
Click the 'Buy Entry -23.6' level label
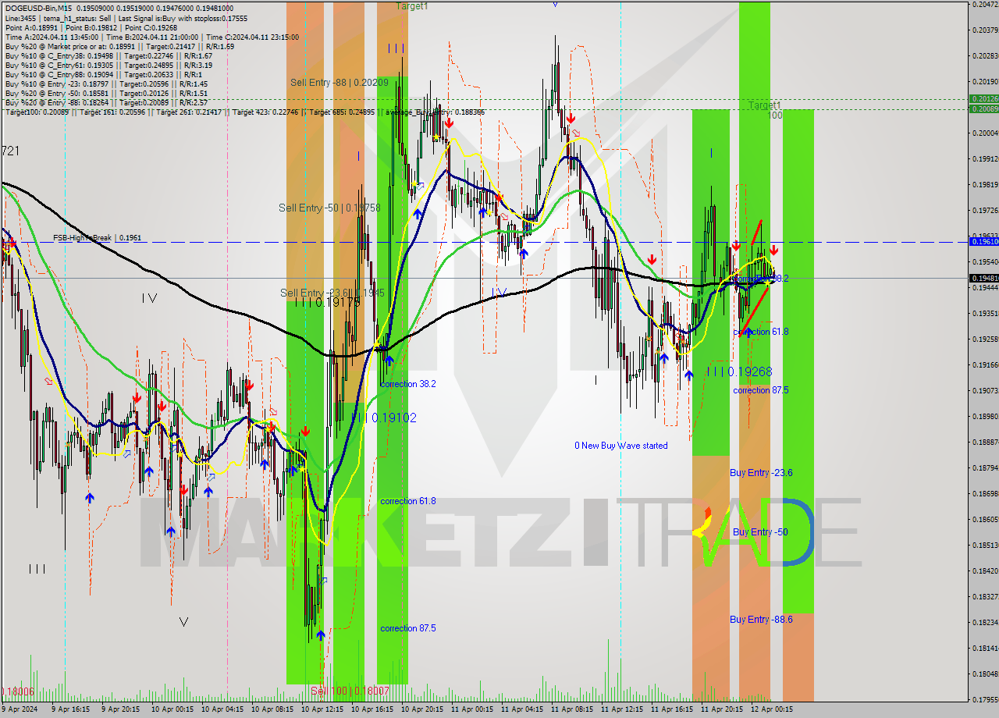point(761,472)
